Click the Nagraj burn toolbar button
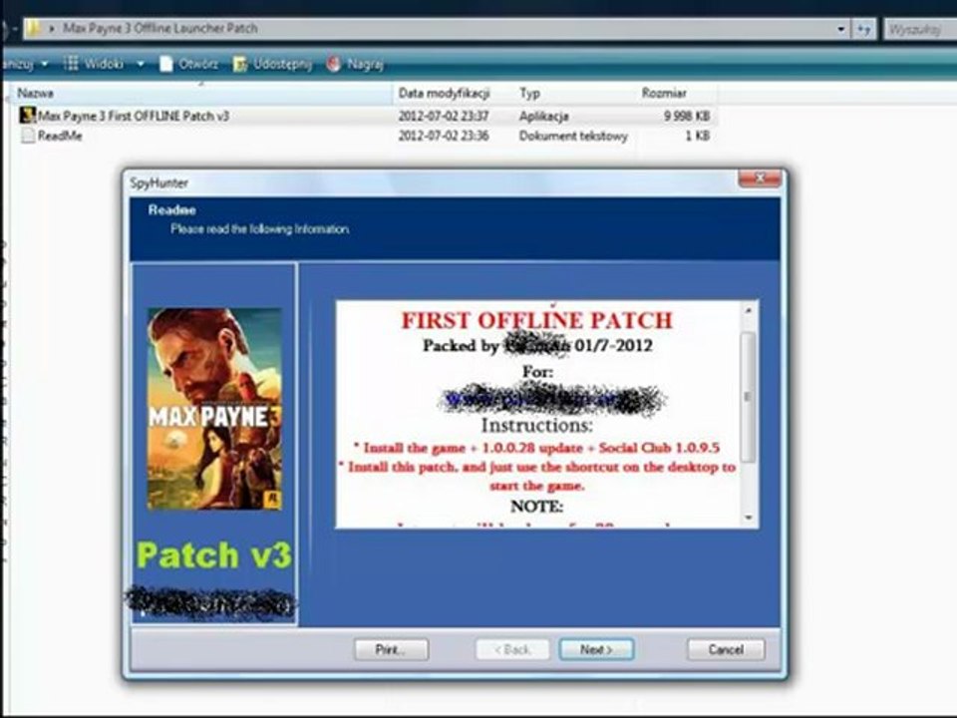This screenshot has height=718, width=957. pos(355,64)
